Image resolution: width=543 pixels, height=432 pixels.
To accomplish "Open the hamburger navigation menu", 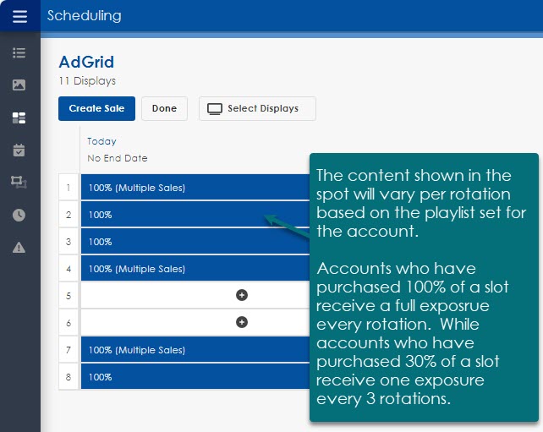I will coord(19,16).
